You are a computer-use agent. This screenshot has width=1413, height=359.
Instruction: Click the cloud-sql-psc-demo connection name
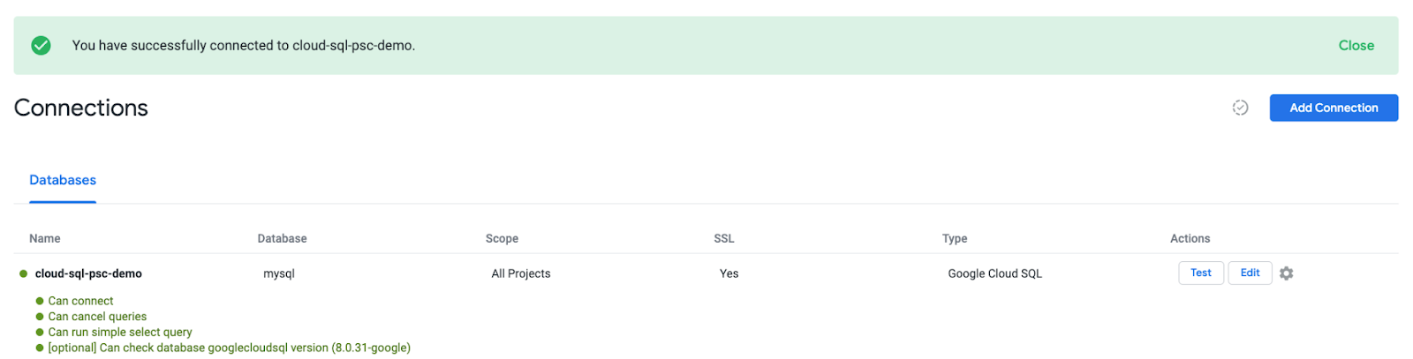[x=88, y=273]
